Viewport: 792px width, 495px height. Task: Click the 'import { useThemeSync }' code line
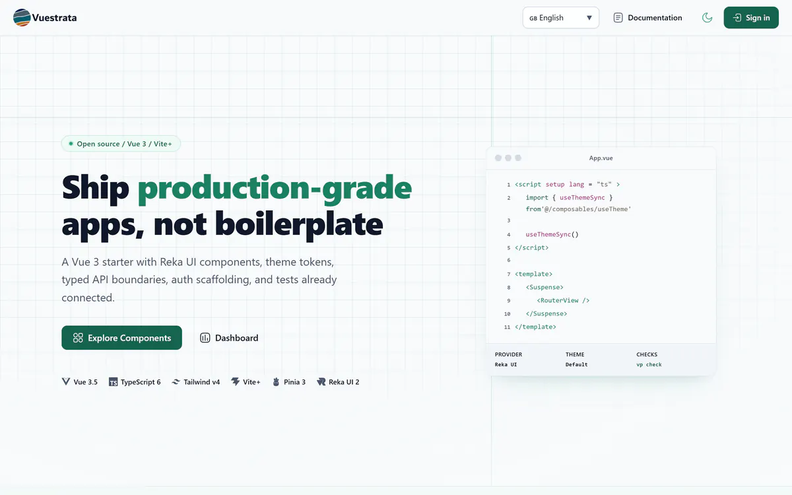pos(570,197)
